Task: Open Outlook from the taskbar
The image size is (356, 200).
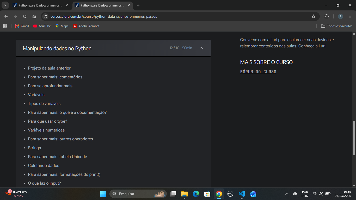Action: pyautogui.click(x=253, y=194)
